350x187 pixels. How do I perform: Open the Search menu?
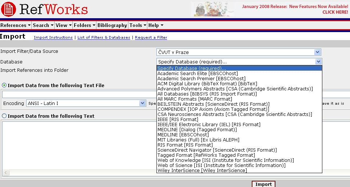click(x=43, y=25)
